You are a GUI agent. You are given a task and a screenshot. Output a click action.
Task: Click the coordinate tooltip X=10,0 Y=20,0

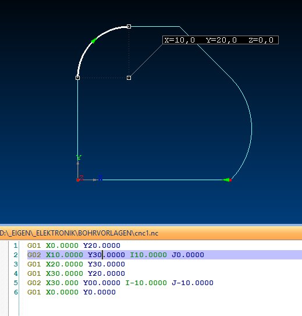pyautogui.click(x=221, y=40)
